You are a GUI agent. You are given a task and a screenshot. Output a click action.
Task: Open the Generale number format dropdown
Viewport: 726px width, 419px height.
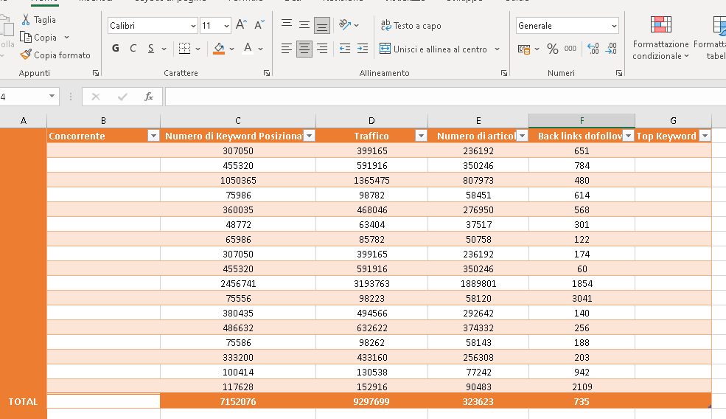614,26
